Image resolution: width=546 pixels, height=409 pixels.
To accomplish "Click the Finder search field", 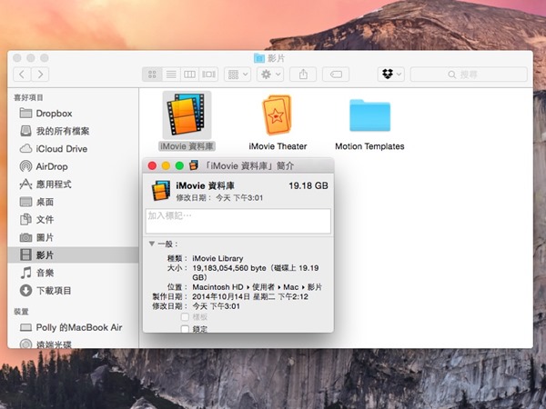I will click(x=469, y=75).
